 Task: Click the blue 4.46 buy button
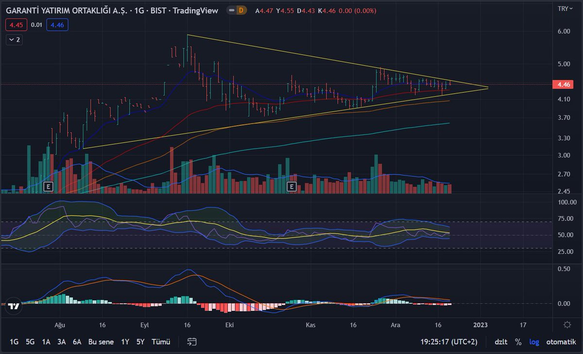pyautogui.click(x=57, y=24)
